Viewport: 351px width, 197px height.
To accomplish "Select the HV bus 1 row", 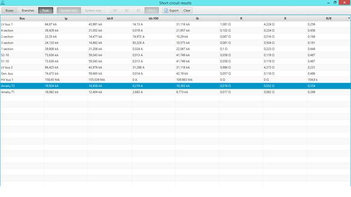I will 175,80.
